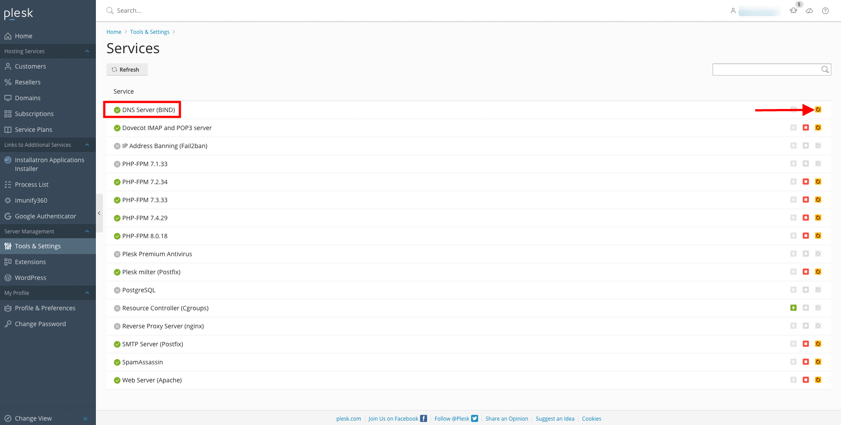The image size is (841, 425).
Task: Open Suggest an Idea footer link
Action: click(x=555, y=419)
